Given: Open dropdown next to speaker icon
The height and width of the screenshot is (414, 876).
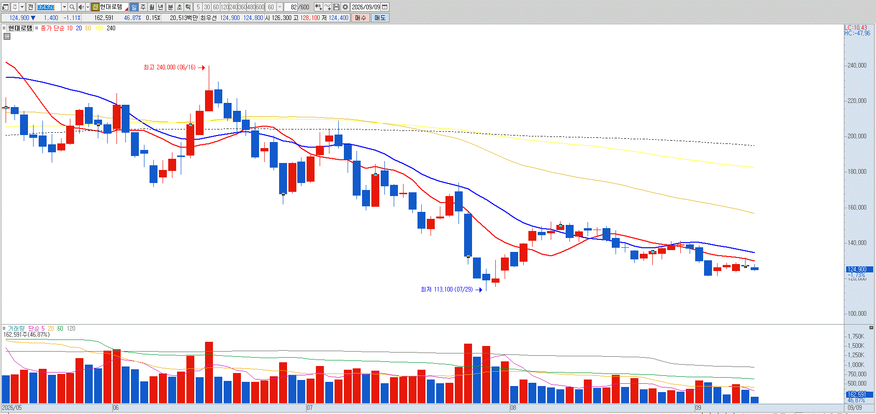Looking at the screenshot, I should click(x=88, y=7).
